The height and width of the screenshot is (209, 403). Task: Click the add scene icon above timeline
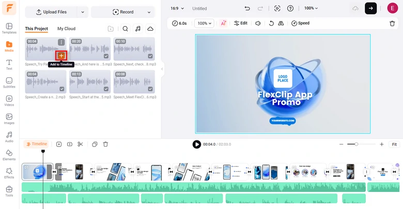pyautogui.click(x=59, y=144)
